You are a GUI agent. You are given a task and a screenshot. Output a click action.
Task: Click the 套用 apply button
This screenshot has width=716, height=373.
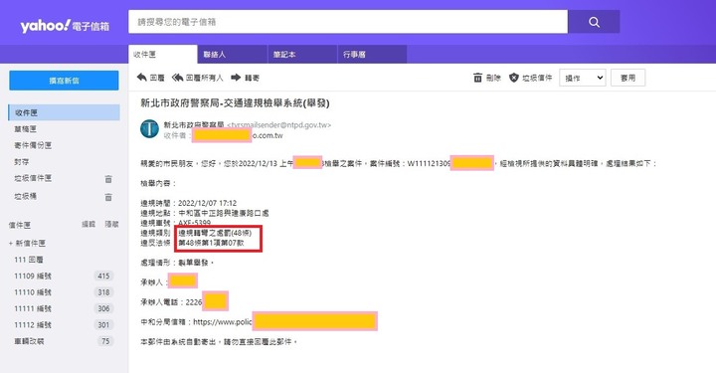tap(627, 78)
